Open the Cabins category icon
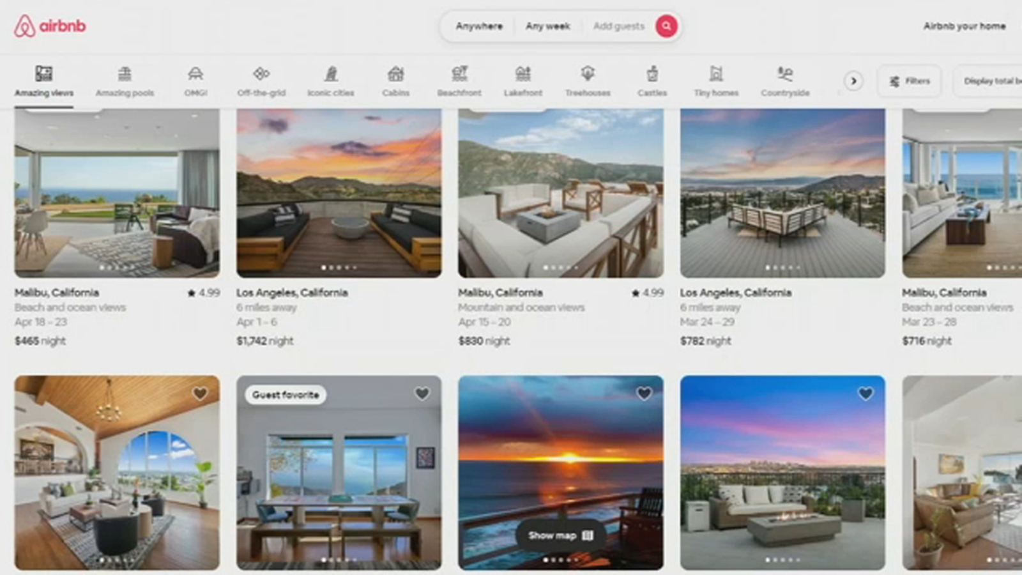Viewport: 1022px width, 575px height. coord(395,73)
